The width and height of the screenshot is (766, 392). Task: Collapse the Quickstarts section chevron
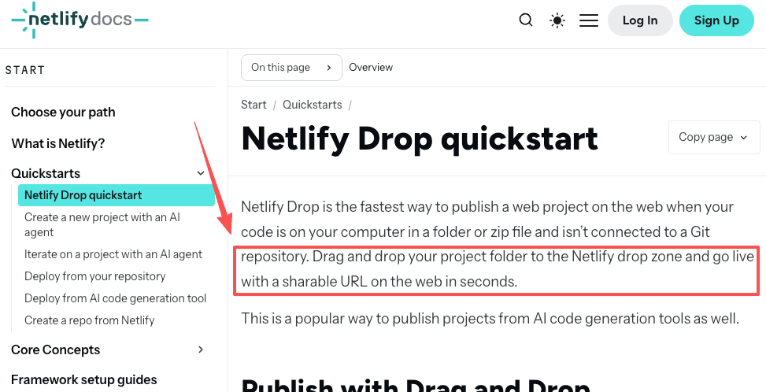coord(200,173)
